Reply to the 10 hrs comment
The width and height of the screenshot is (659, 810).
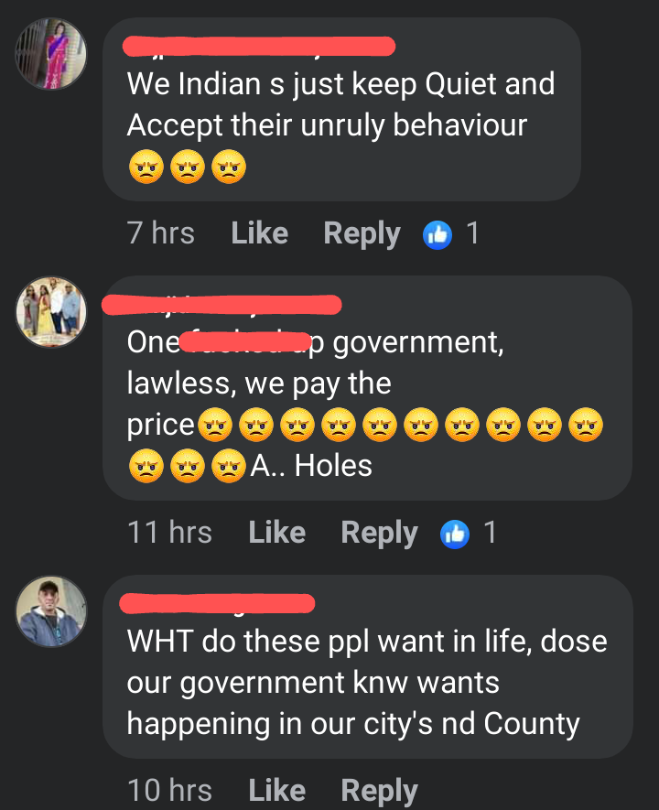(379, 792)
